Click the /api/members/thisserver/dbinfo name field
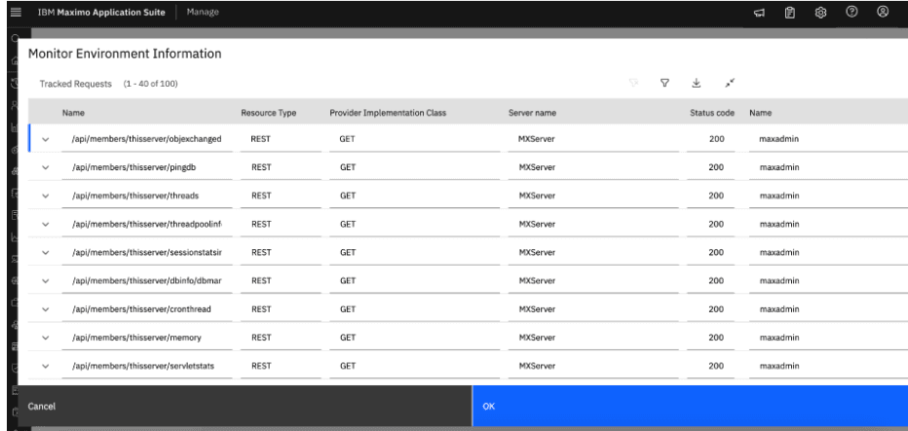 [147, 281]
